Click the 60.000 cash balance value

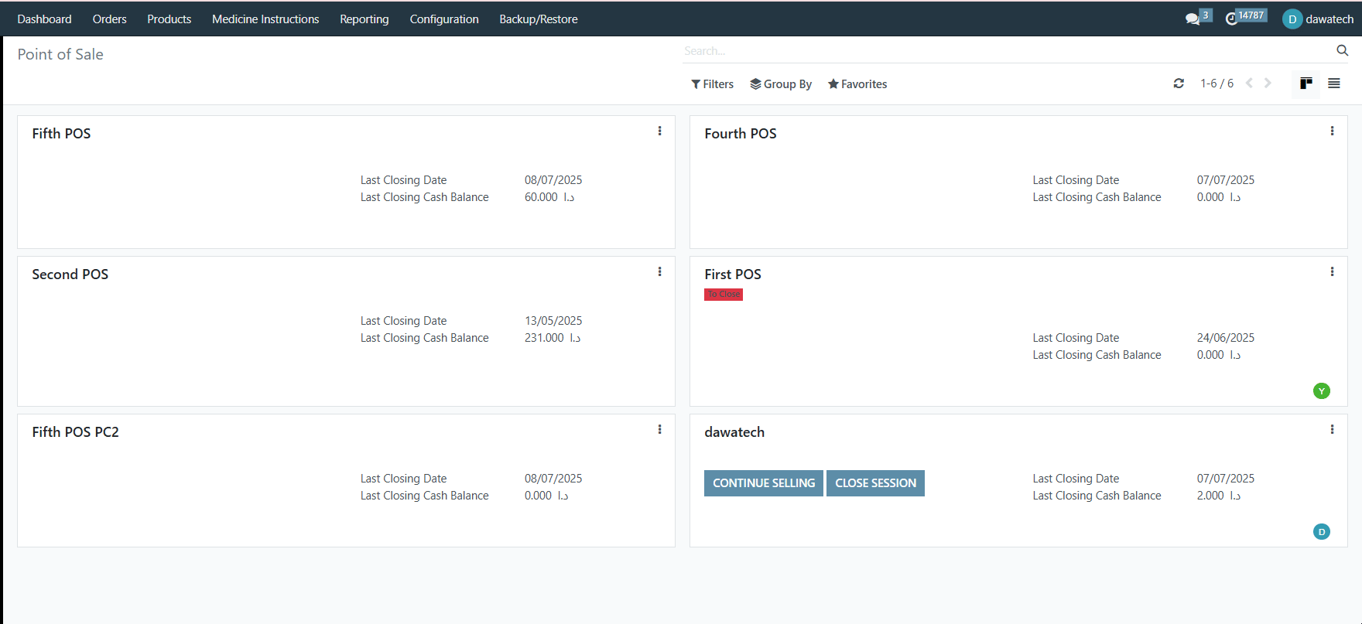(x=549, y=197)
